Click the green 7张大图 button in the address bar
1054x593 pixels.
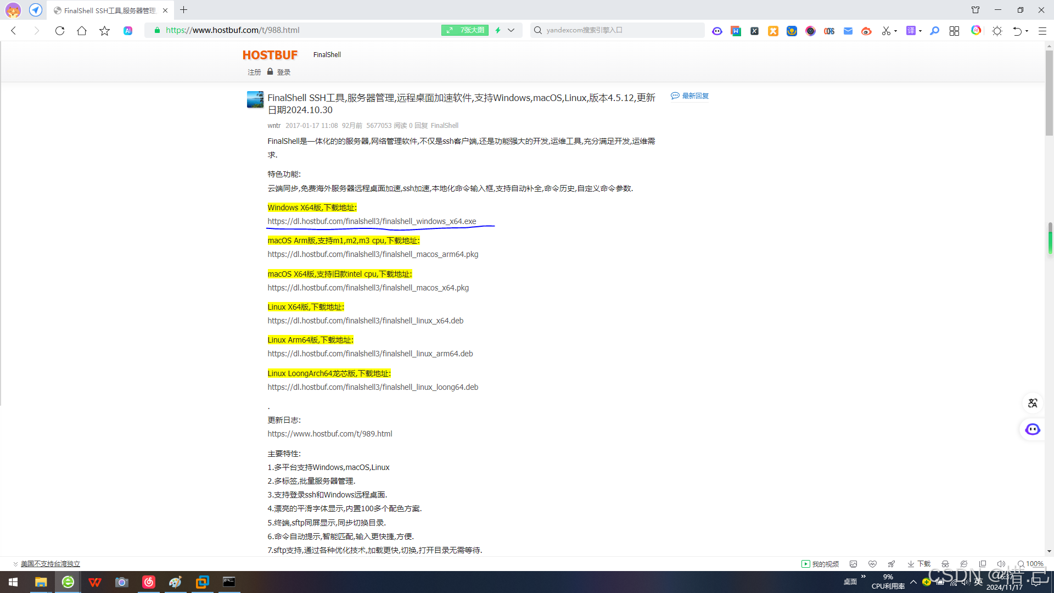pyautogui.click(x=465, y=30)
